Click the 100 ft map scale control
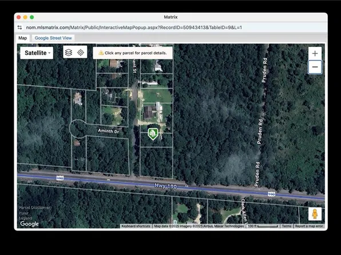Screen dimensions: 341x255 pos(263,226)
